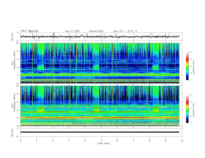Click the ch.2 spectrogram color scale bar
Viewport: 205px width, 158px height.
[187, 109]
